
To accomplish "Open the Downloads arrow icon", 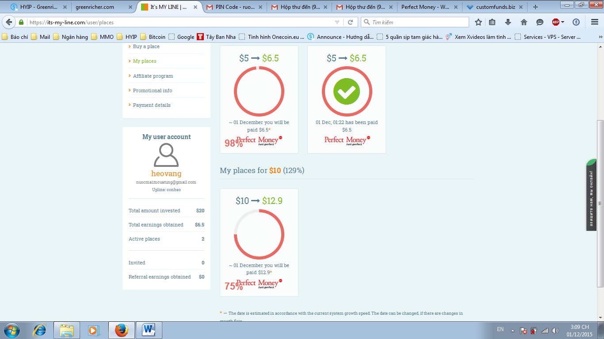I will point(508,22).
